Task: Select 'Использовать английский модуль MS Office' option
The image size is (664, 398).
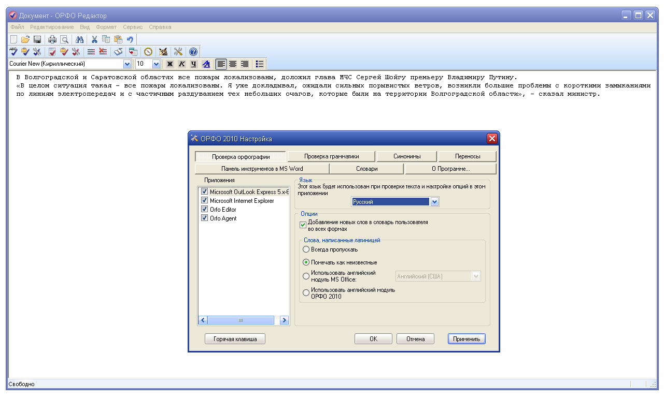Action: (306, 276)
